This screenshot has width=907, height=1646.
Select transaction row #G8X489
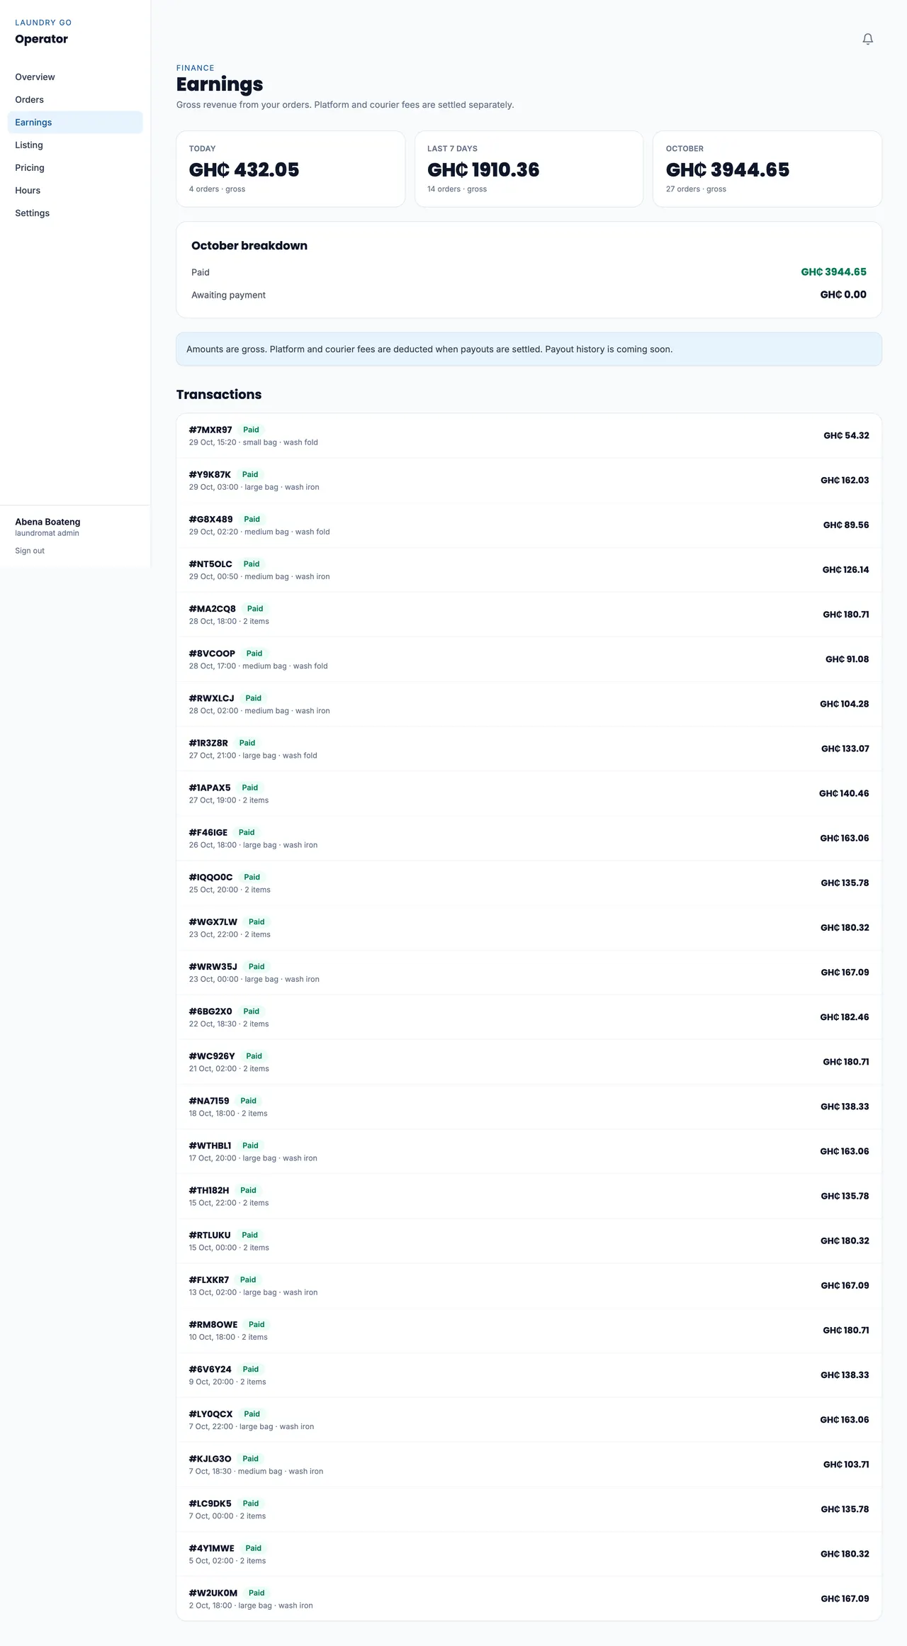pos(529,525)
